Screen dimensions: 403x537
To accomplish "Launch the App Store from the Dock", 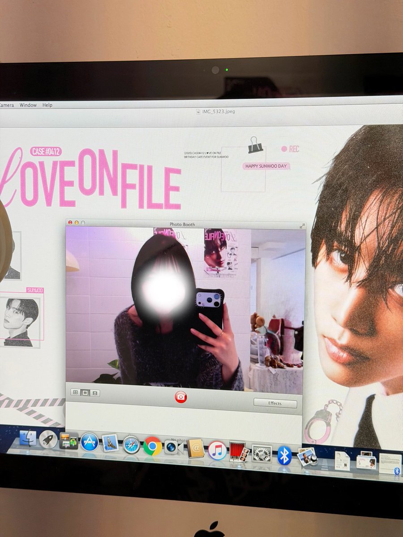I will (x=90, y=442).
